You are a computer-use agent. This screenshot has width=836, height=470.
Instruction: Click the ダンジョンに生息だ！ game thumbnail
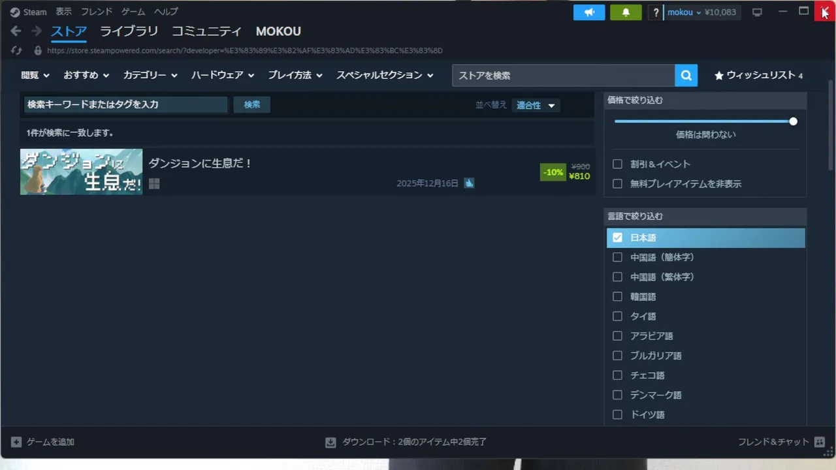81,172
